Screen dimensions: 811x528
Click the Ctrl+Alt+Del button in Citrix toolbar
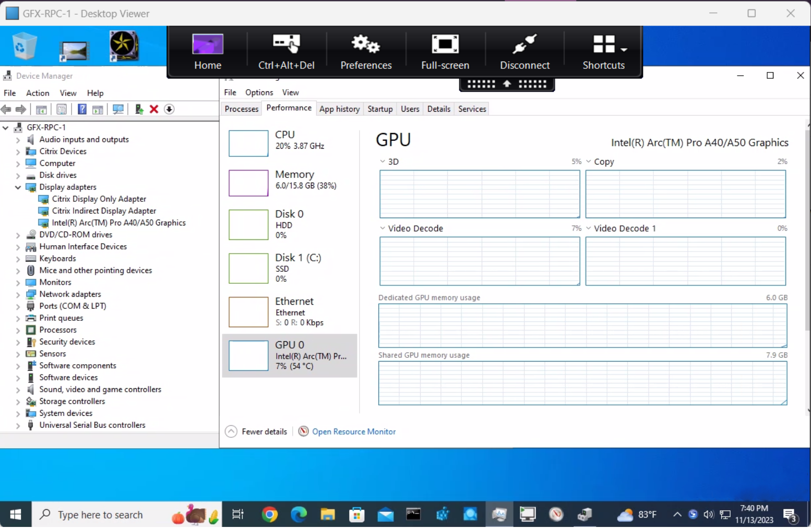coord(286,52)
